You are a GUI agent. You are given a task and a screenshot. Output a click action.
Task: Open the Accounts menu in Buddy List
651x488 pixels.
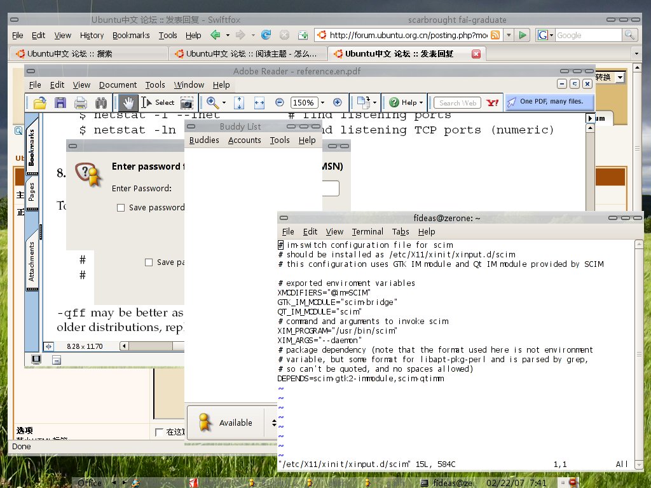pyautogui.click(x=245, y=140)
